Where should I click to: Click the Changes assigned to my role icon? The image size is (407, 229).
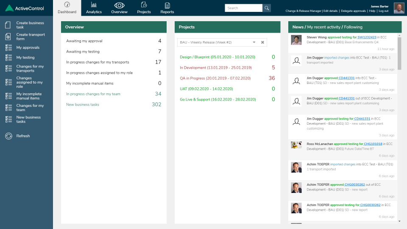(8, 82)
